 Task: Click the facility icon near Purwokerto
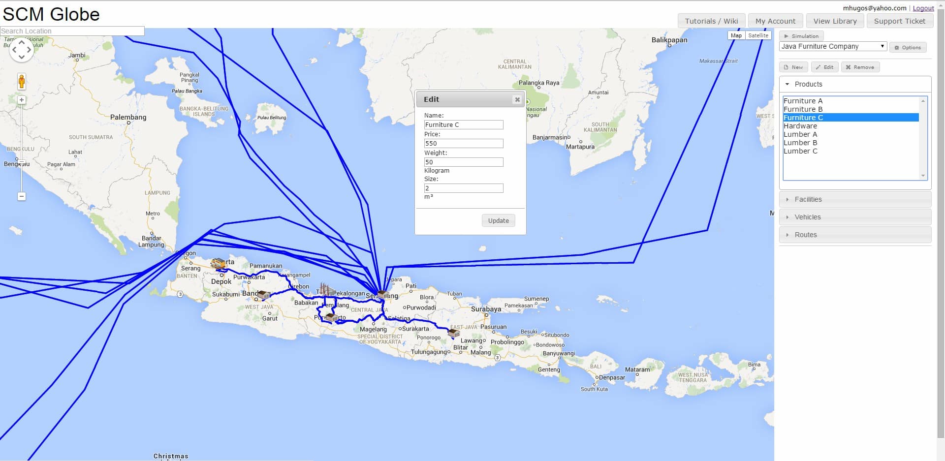pyautogui.click(x=332, y=317)
